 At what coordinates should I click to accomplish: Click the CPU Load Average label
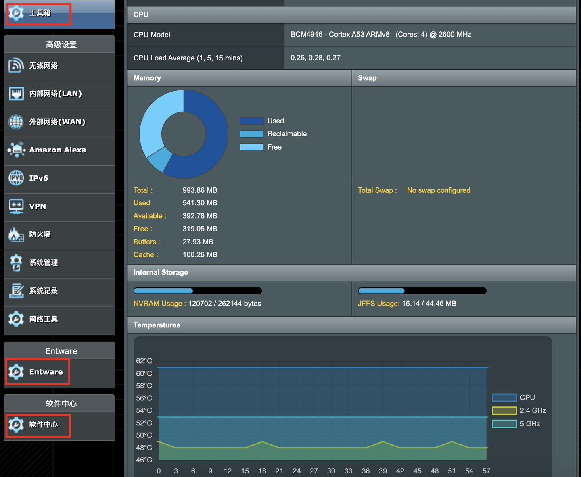point(188,58)
